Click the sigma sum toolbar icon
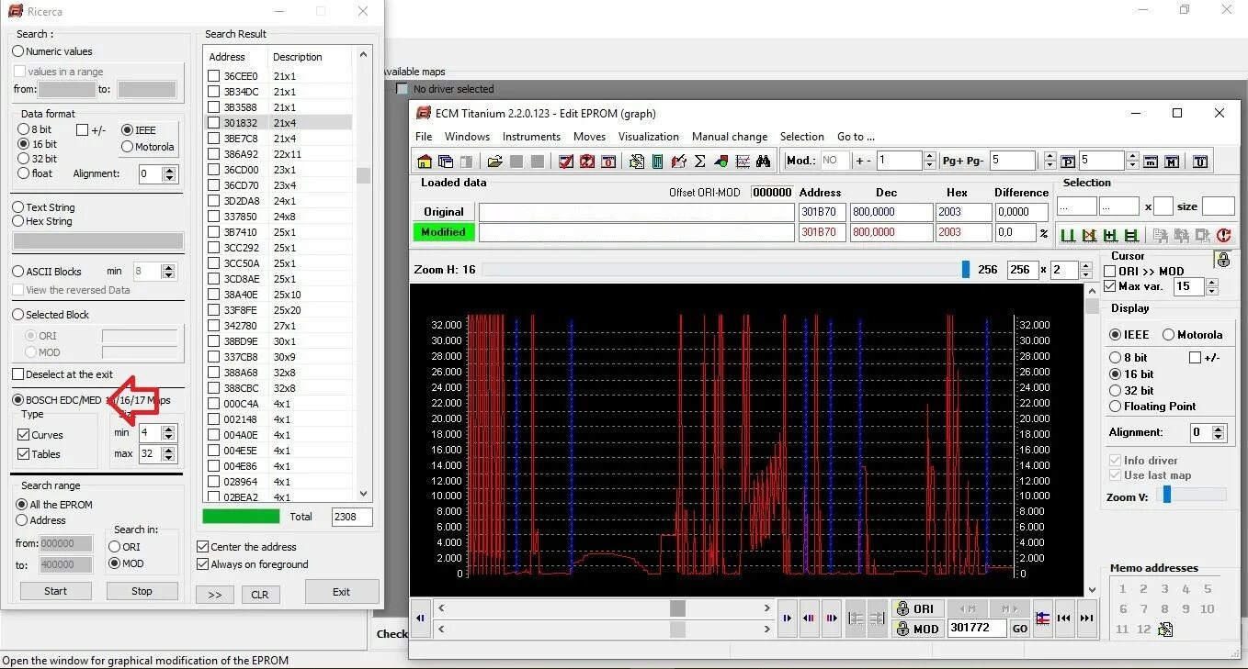The height and width of the screenshot is (669, 1248). [x=699, y=162]
